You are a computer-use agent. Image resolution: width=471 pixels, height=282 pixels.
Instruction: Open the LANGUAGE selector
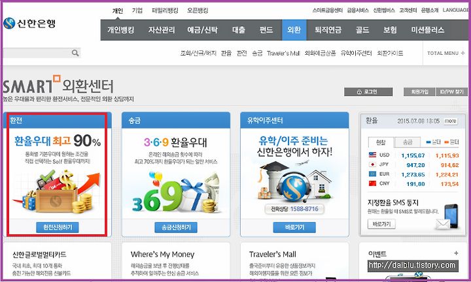tap(455, 10)
